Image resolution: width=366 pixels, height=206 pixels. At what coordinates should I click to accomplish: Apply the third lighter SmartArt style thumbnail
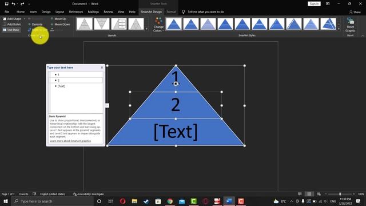(x=208, y=24)
